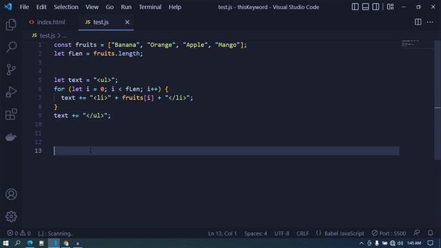Open the Edit menu

point(41,7)
